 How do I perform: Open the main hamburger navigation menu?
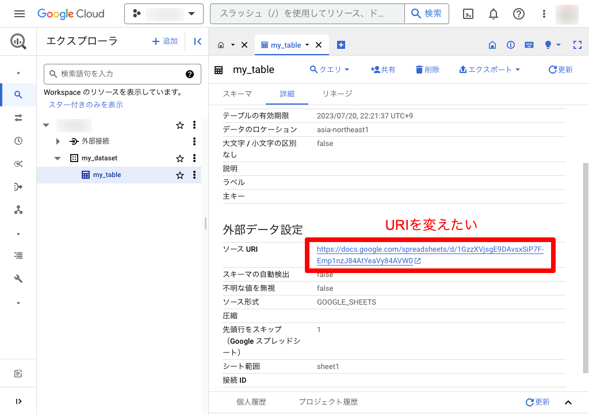tap(20, 14)
